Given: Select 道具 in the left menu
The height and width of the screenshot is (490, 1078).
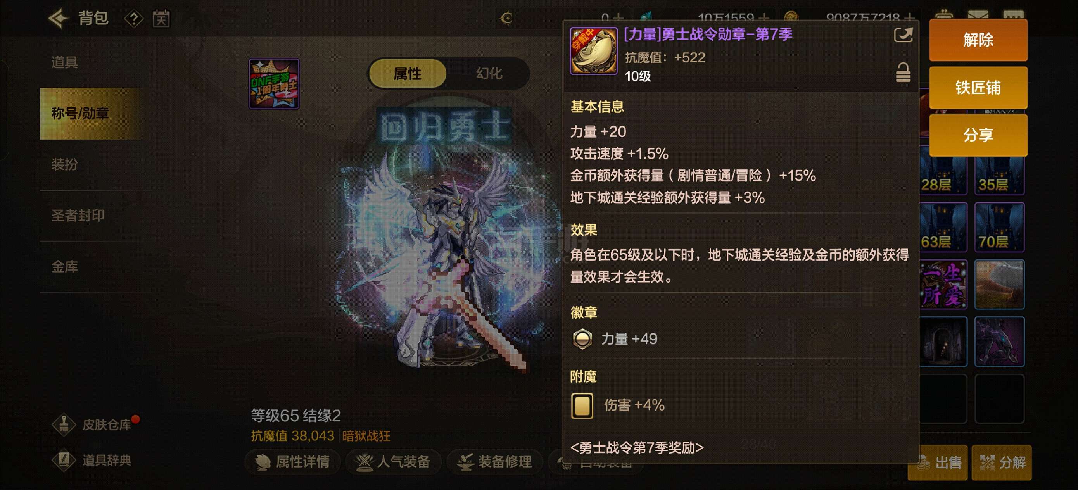Looking at the screenshot, I should point(65,62).
